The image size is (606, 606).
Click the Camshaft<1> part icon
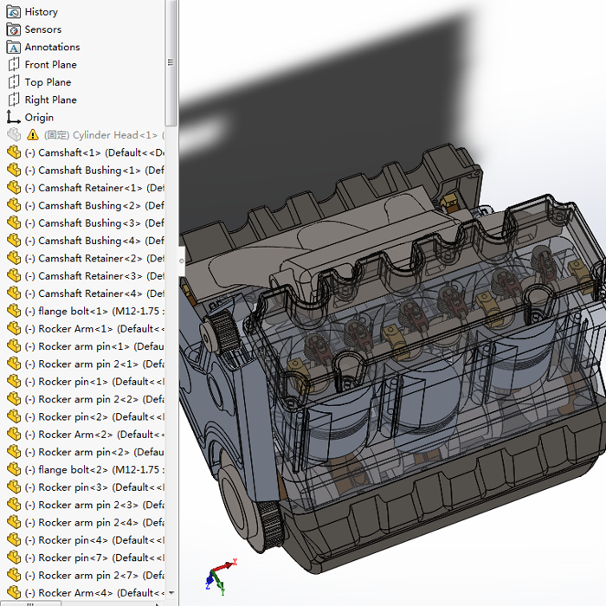pyautogui.click(x=14, y=152)
